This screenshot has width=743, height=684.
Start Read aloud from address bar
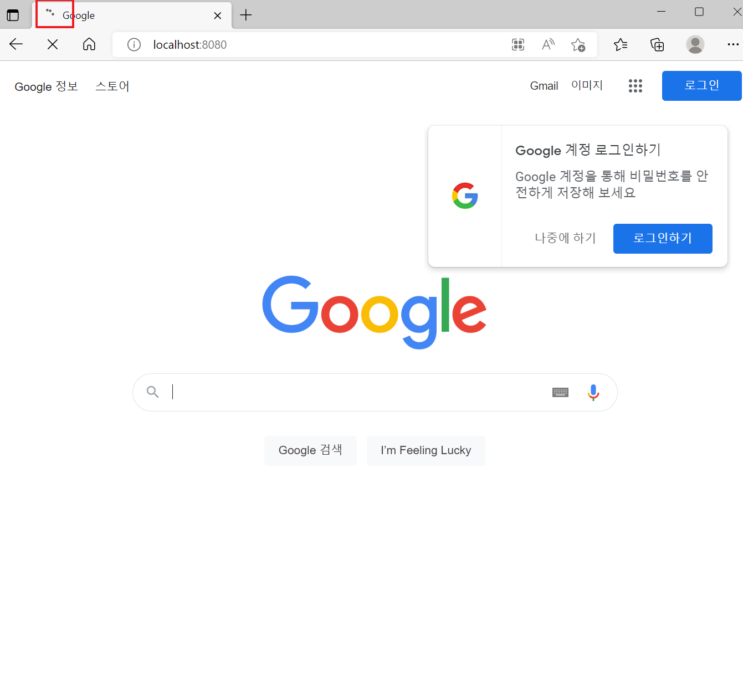548,44
